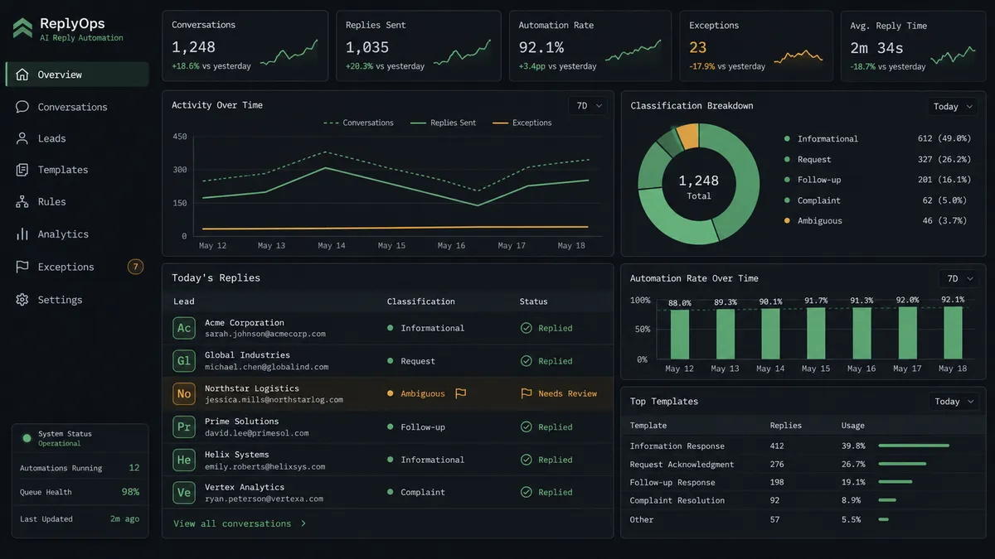The image size is (995, 559).
Task: Click the Acme Corporation Ac avatar
Action: point(184,328)
